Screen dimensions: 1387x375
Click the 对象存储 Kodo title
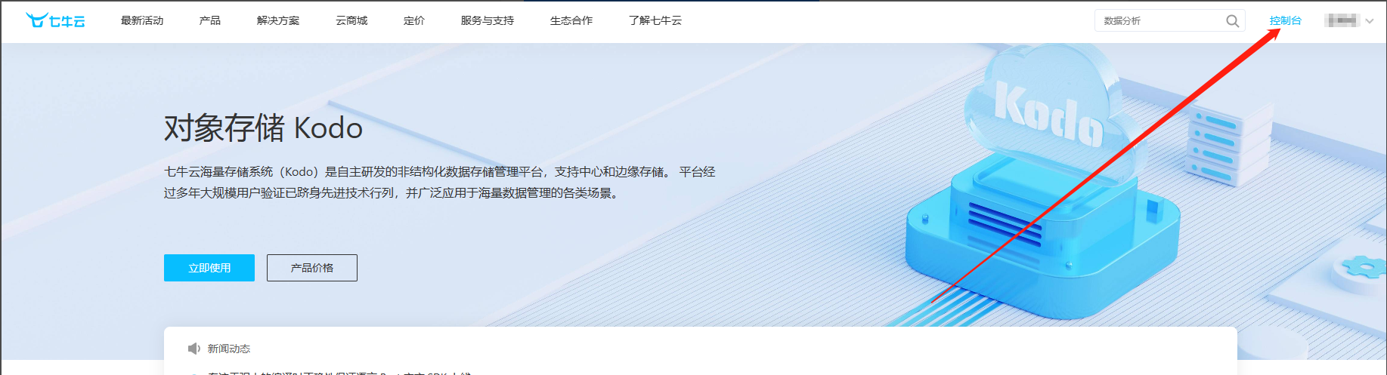263,128
